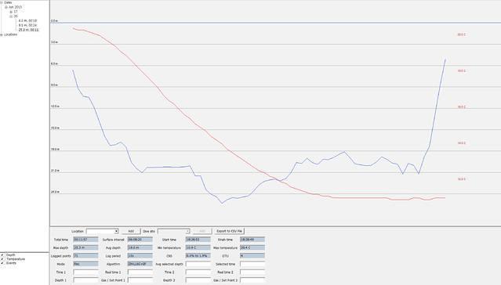The image size is (501, 285).
Task: Collapse day 20 tree node
Action: pos(11,16)
